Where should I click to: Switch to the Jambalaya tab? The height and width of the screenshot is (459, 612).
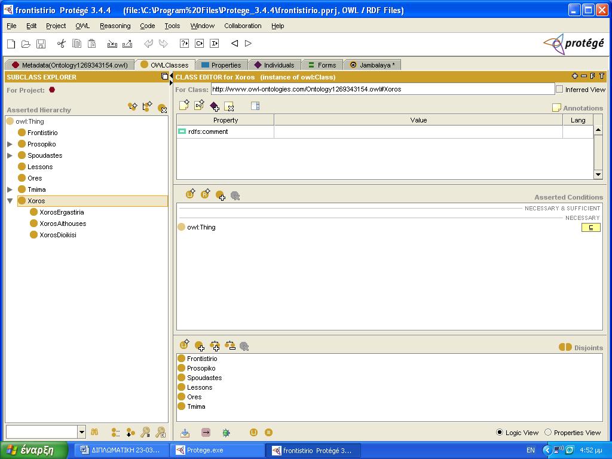tap(373, 65)
